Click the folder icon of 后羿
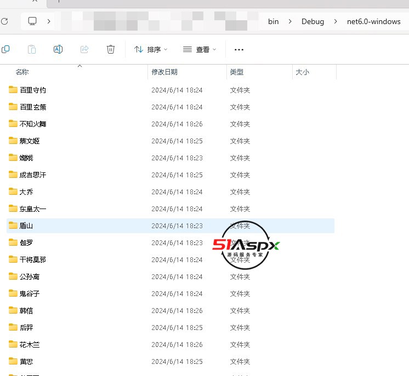The image size is (409, 376). 13,327
